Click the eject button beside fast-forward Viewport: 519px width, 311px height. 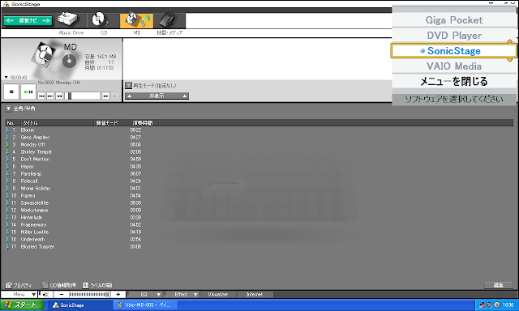(x=114, y=96)
